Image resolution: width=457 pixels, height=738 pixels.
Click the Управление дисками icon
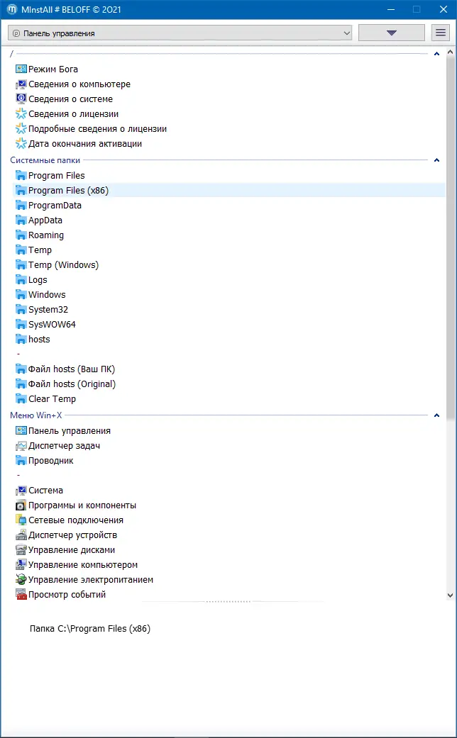coord(21,549)
